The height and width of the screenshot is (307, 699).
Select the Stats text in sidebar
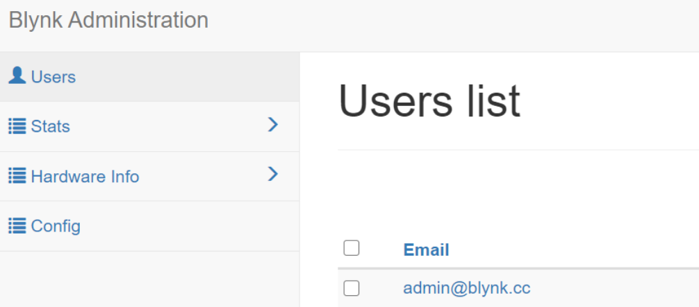(x=51, y=127)
